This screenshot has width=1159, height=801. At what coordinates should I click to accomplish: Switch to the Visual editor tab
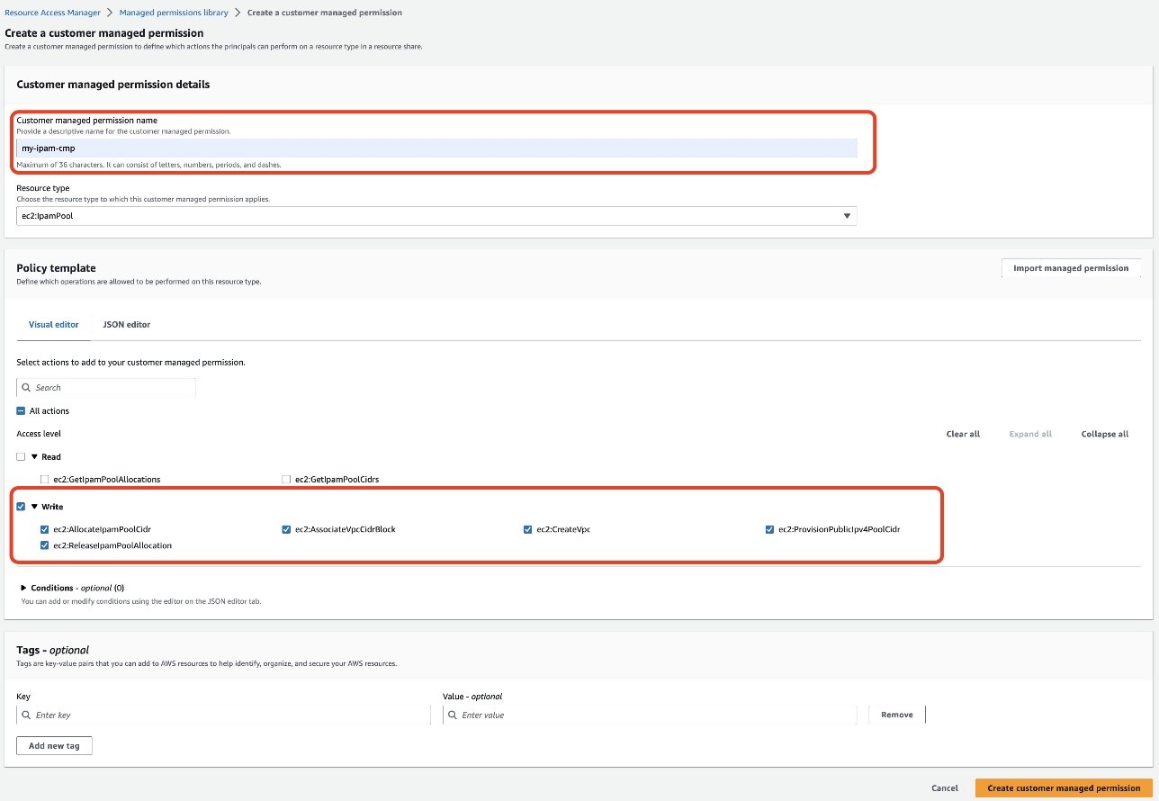tap(54, 324)
